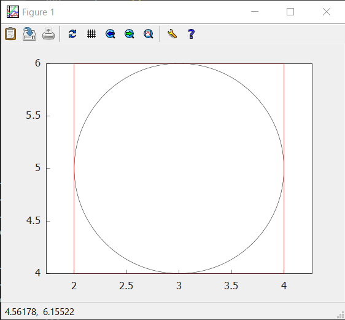
Task: Click the mouse coordinates in status bar
Action: click(40, 312)
